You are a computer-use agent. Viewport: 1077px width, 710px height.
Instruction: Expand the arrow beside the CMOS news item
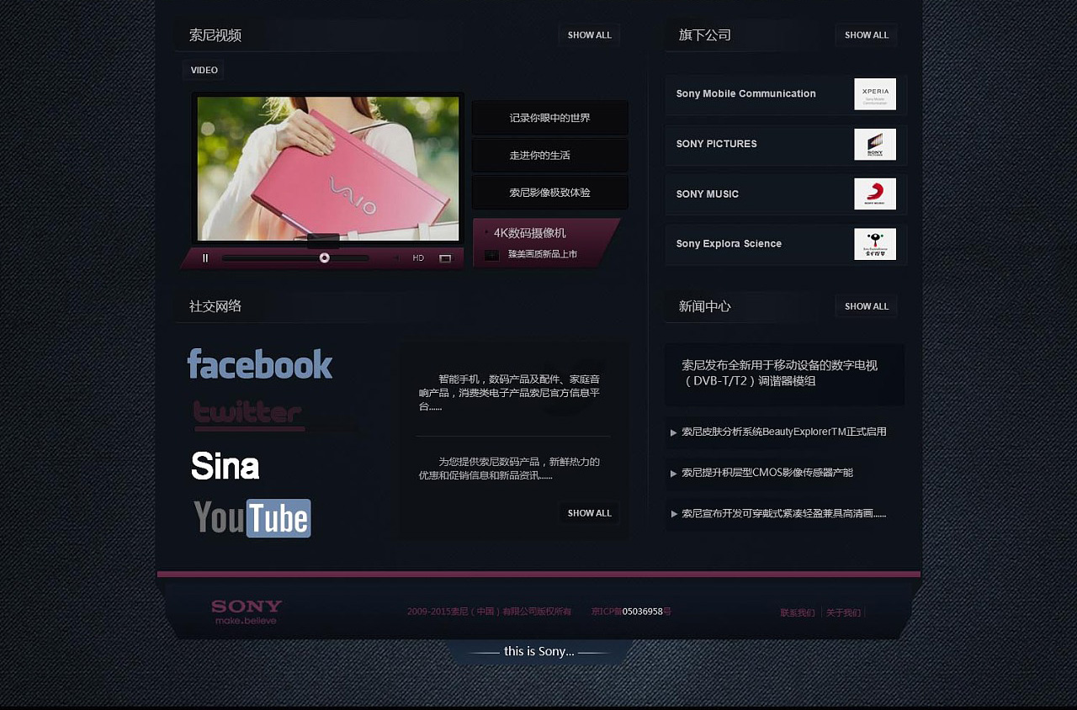674,474
